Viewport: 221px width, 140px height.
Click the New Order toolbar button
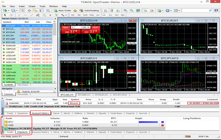pyautogui.click(x=63, y=10)
